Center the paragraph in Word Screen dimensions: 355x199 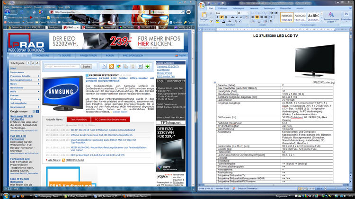pos(257,17)
